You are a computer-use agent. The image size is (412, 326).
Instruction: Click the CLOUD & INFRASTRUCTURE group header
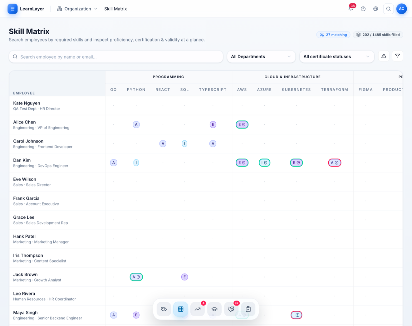(x=292, y=77)
